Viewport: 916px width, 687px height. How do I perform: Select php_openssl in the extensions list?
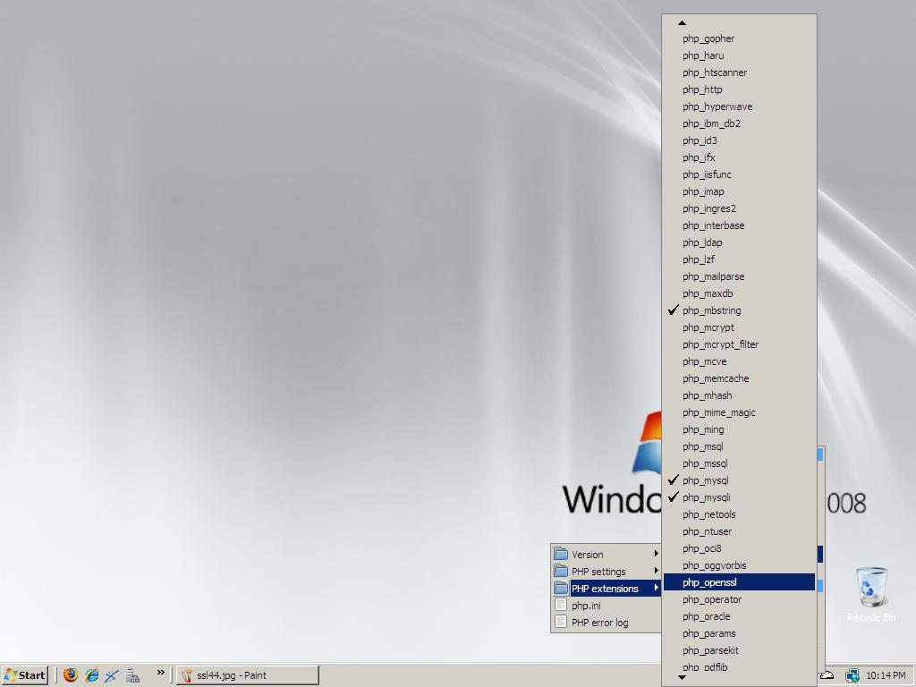click(x=709, y=582)
